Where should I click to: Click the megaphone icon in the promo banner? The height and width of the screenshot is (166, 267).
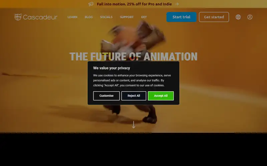coord(91,4)
